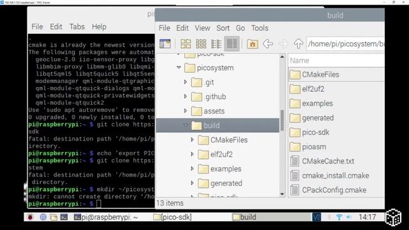Go up to parent folder
This screenshot has width=409, height=230.
(298, 44)
